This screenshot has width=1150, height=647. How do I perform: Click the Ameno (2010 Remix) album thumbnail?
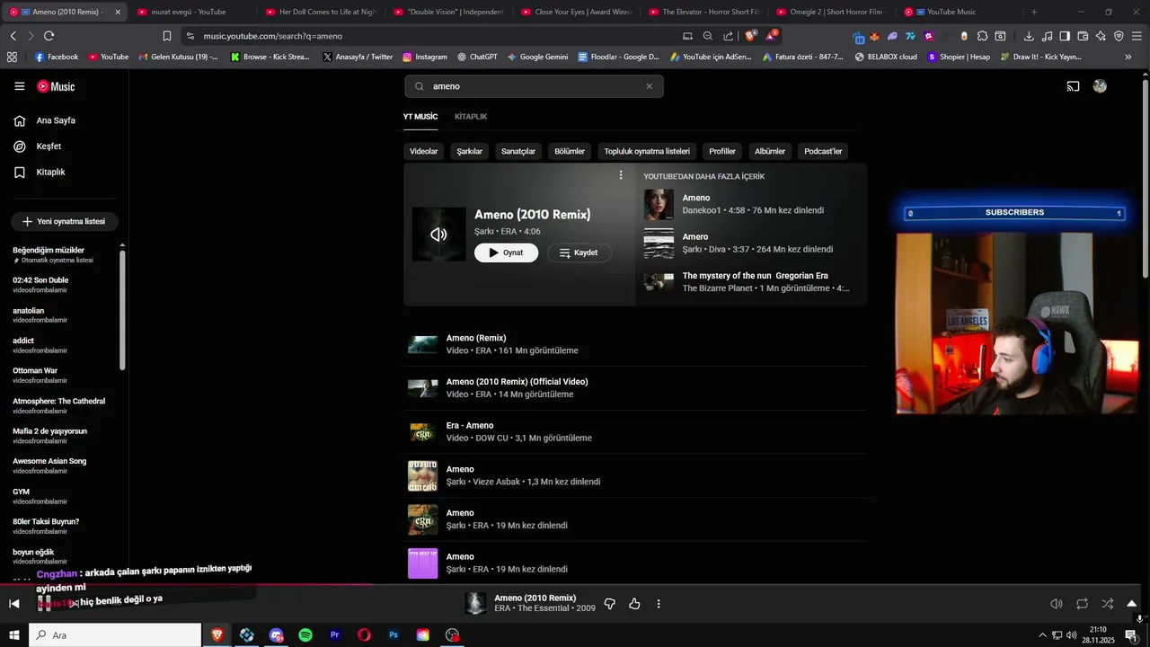tap(438, 235)
